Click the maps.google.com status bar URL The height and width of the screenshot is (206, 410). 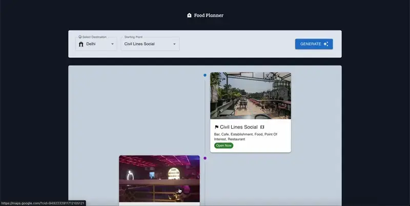[x=43, y=203]
